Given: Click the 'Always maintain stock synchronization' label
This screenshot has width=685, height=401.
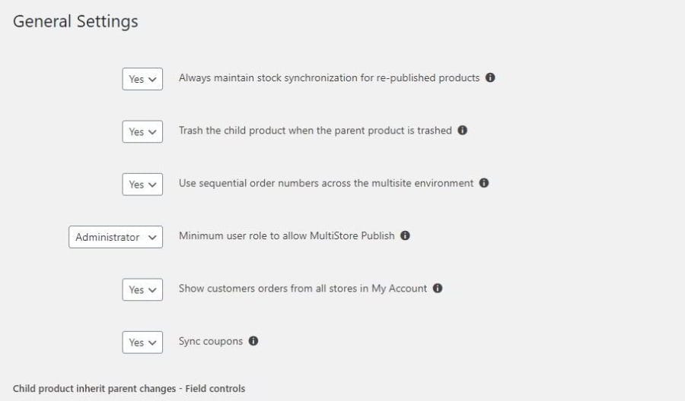Looking at the screenshot, I should coord(329,78).
